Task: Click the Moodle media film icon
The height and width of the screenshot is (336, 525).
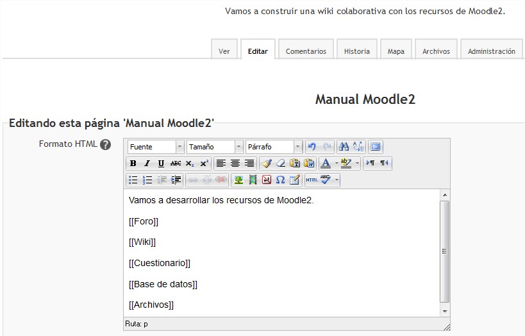Action: [x=253, y=180]
